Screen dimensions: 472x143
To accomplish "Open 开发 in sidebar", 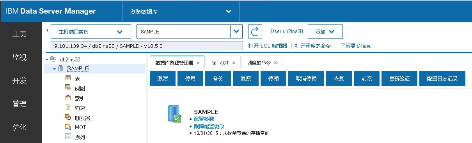I will (20, 81).
